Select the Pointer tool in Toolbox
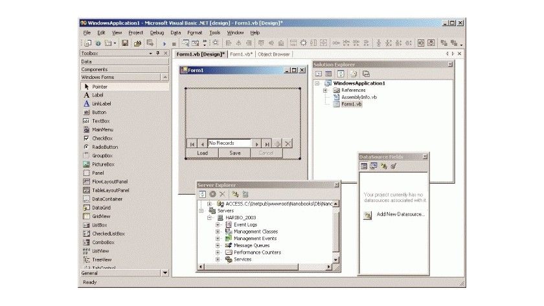The width and height of the screenshot is (544, 306). tap(100, 86)
